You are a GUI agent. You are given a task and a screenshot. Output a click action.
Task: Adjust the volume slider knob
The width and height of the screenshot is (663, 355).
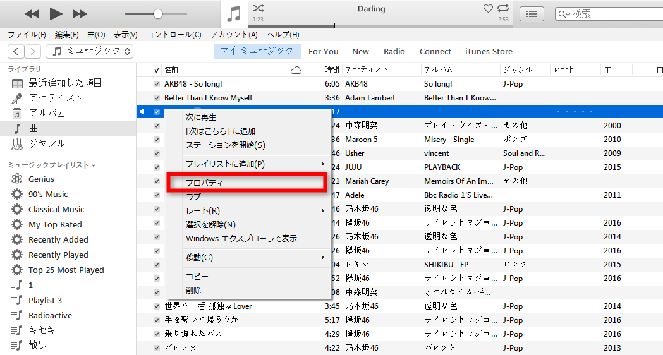(x=158, y=14)
